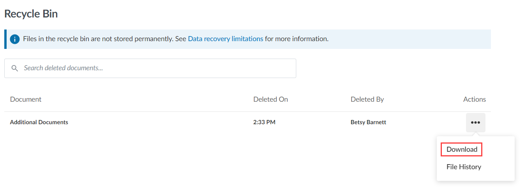Screen dimensions: 524x196
Task: Click blank space below File History in popup
Action: click(475, 177)
